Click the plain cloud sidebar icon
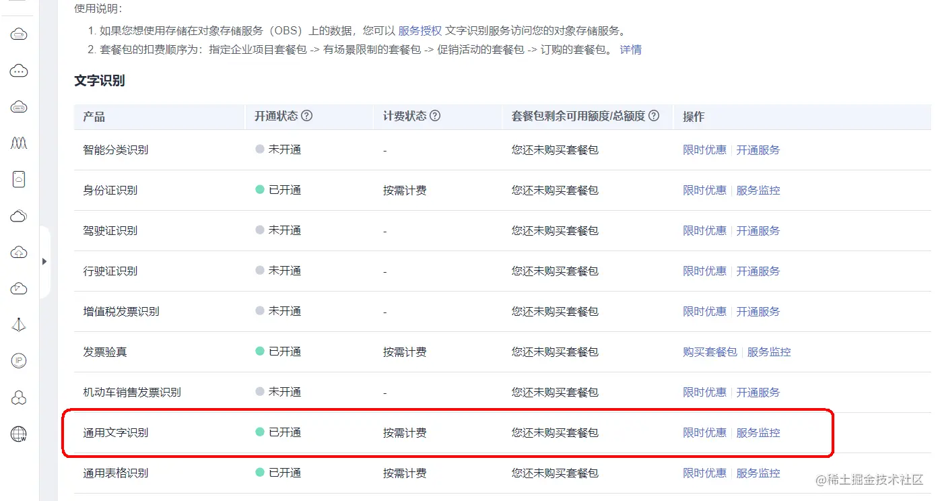The image size is (938, 501). [x=19, y=216]
